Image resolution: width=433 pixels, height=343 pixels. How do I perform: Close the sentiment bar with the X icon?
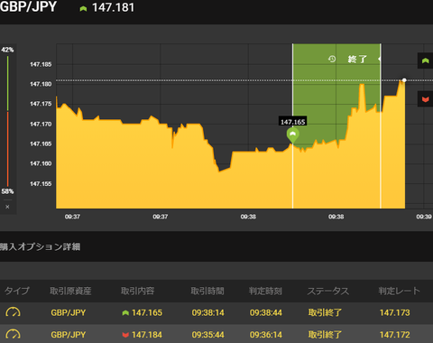pos(7,207)
